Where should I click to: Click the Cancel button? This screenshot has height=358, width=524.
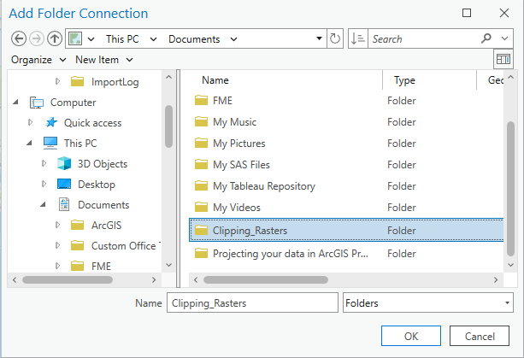480,336
